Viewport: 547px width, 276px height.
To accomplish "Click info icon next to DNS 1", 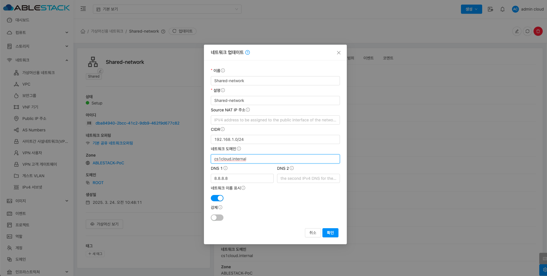I will pos(225,168).
